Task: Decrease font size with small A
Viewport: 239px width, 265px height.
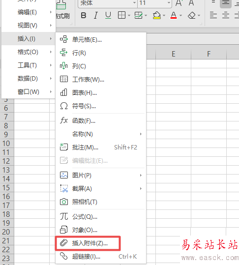Action: tap(191, 3)
